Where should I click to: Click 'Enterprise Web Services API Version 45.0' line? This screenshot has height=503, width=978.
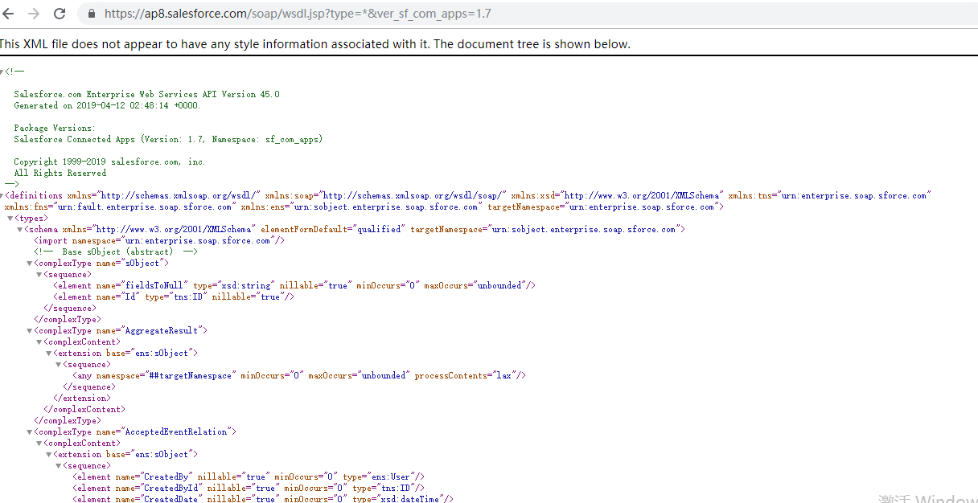pyautogui.click(x=146, y=94)
